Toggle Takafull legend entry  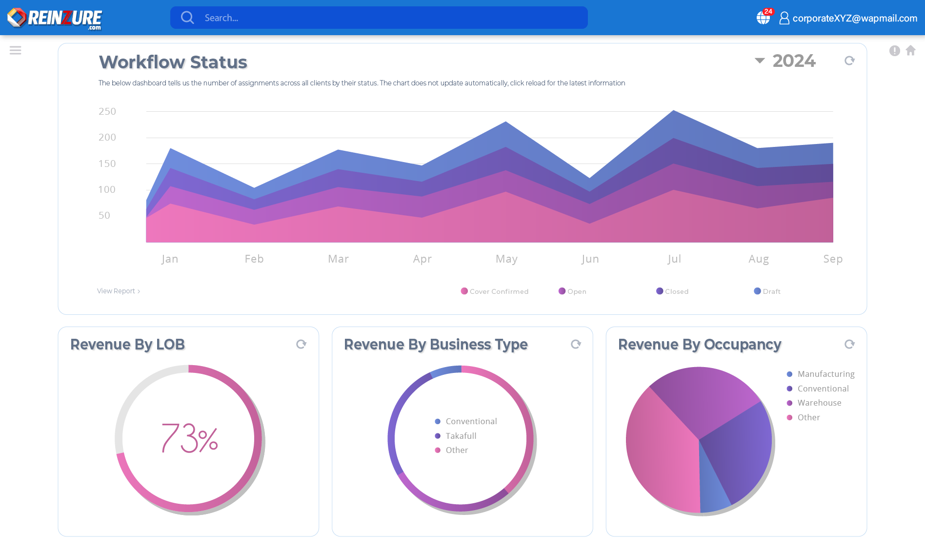coord(456,436)
